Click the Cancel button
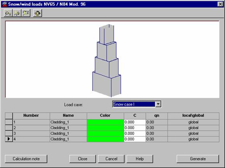 (111, 159)
